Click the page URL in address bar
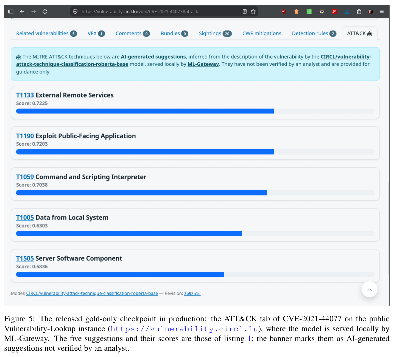394x357 pixels. point(140,12)
